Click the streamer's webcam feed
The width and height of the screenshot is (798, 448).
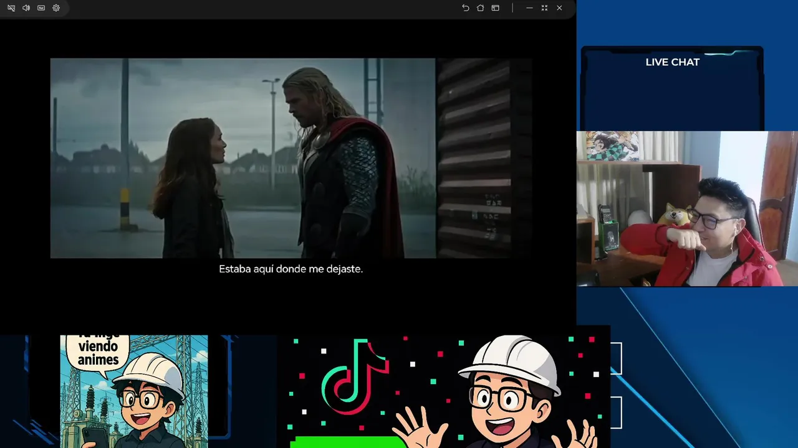click(x=687, y=208)
